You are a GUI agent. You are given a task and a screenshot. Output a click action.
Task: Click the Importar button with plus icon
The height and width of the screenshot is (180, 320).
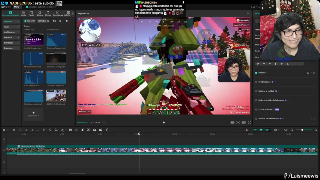(29, 21)
